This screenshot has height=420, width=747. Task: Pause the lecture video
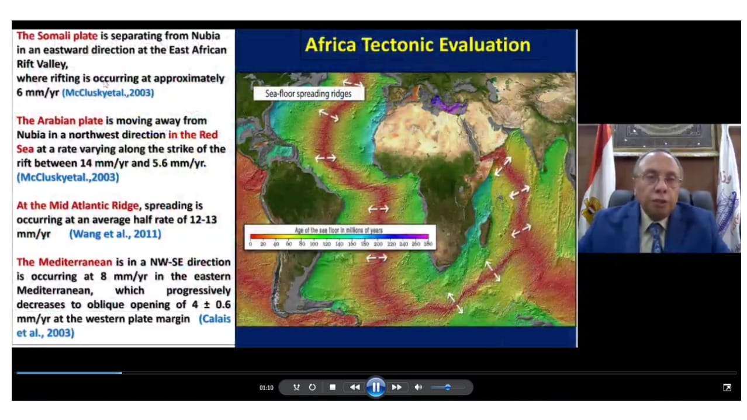(375, 387)
